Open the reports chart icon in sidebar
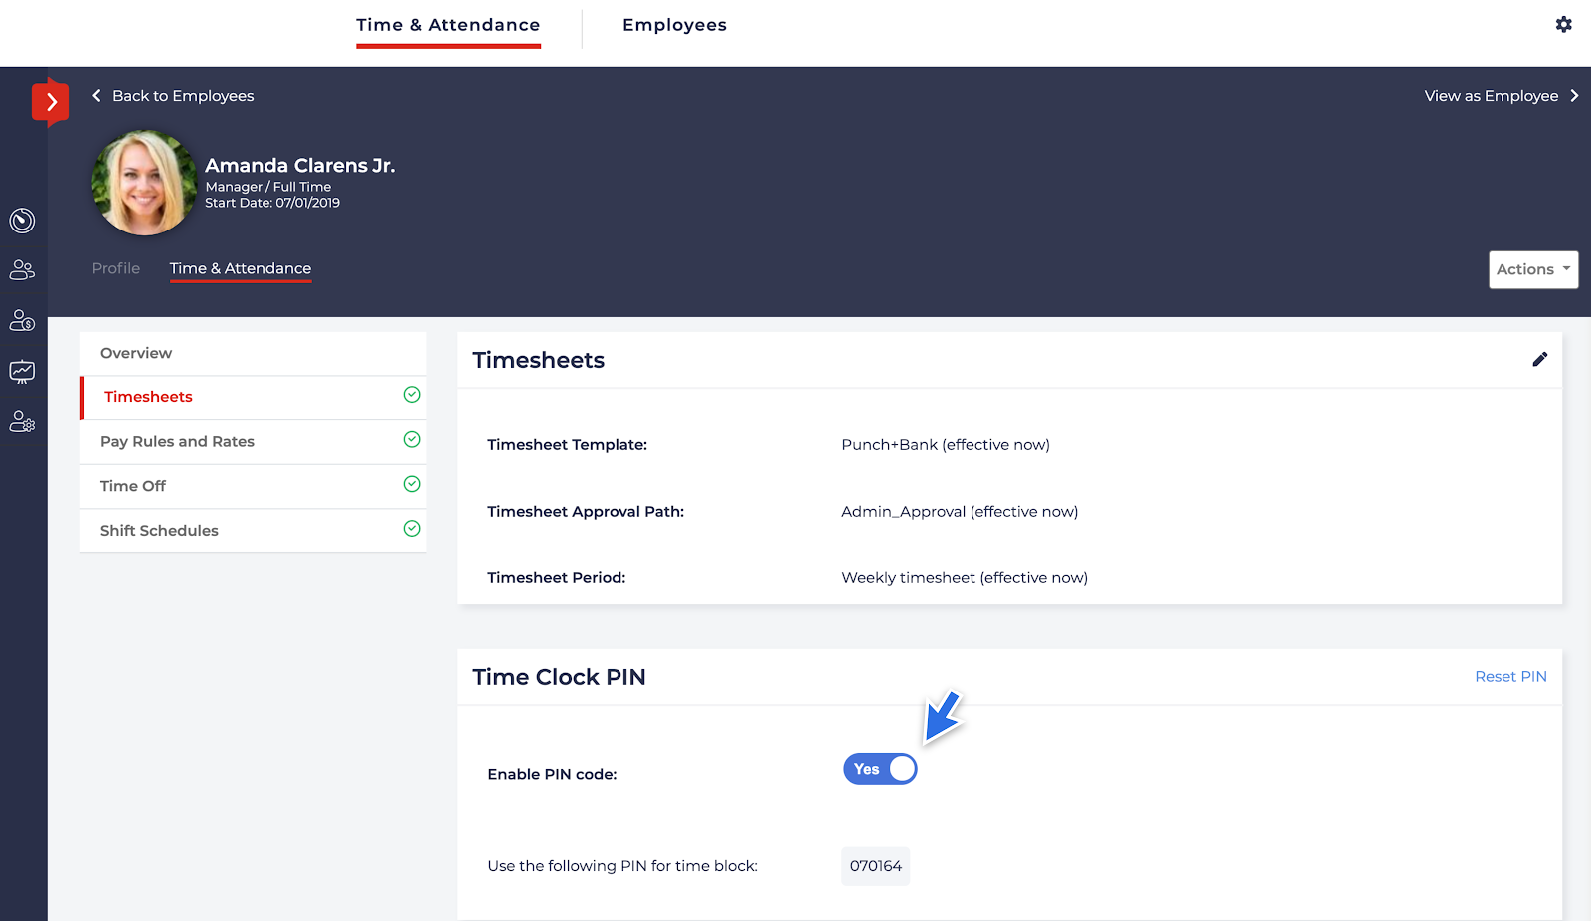The image size is (1591, 921). click(23, 371)
